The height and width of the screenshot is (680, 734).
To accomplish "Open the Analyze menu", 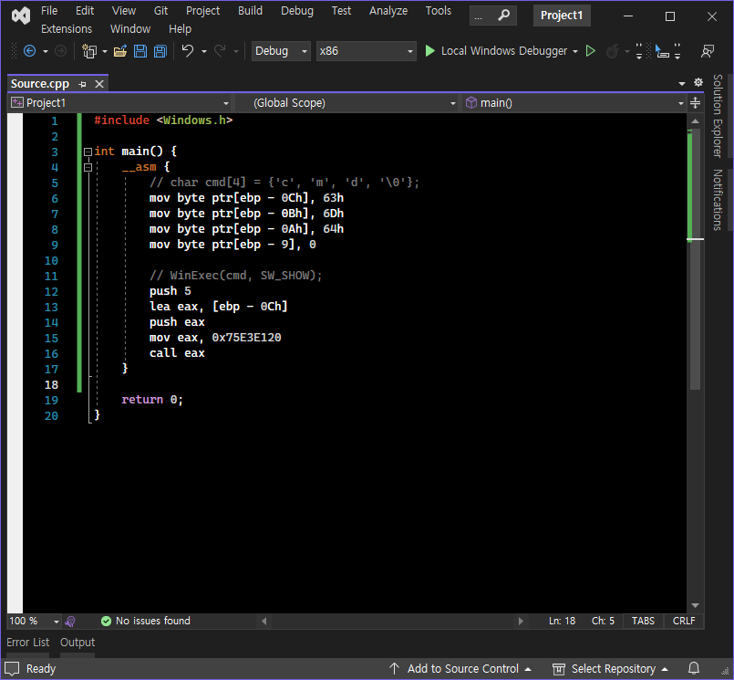I will click(x=388, y=11).
